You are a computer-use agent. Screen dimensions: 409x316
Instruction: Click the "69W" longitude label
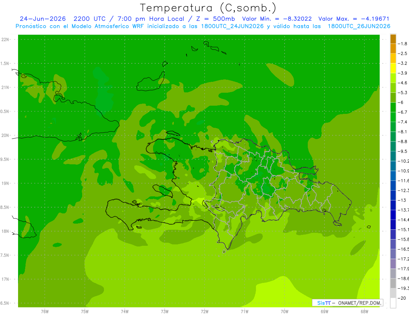coord(324,312)
